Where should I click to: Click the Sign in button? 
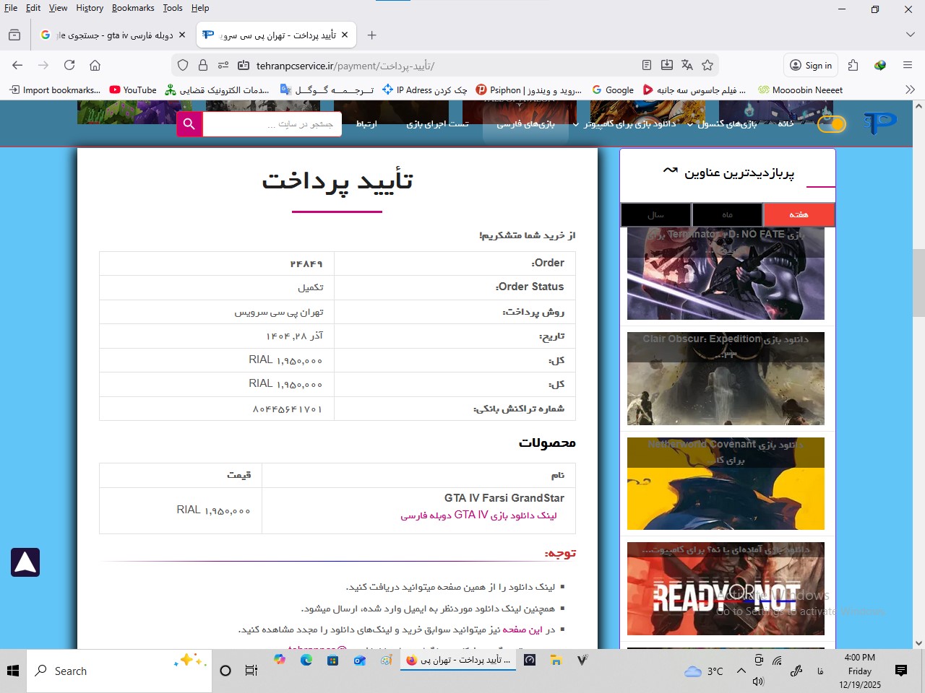pyautogui.click(x=810, y=65)
